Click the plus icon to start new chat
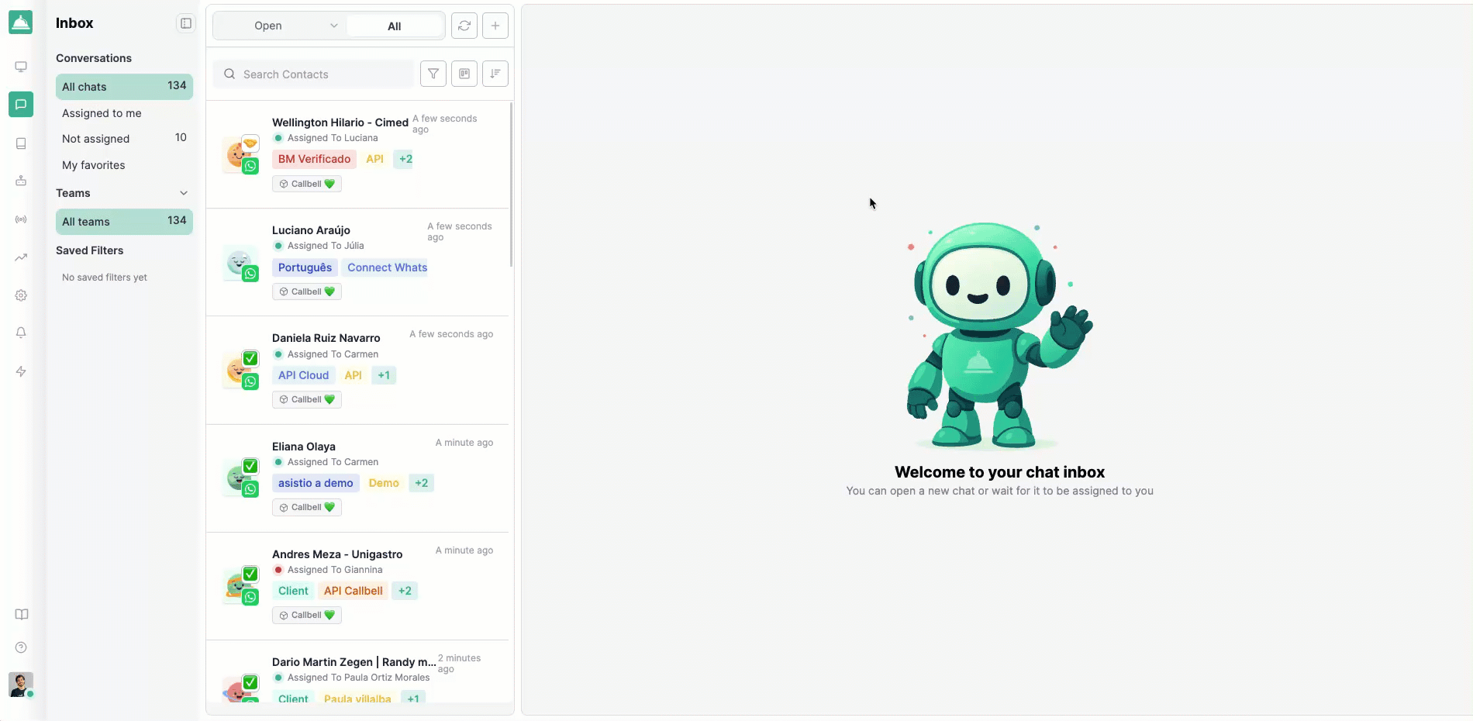The image size is (1473, 721). coord(495,26)
